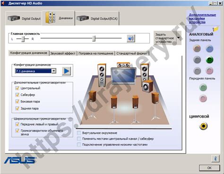Switch to the Digital Output(RCA) tab
Screen dimensions: 224x174
tap(97, 18)
